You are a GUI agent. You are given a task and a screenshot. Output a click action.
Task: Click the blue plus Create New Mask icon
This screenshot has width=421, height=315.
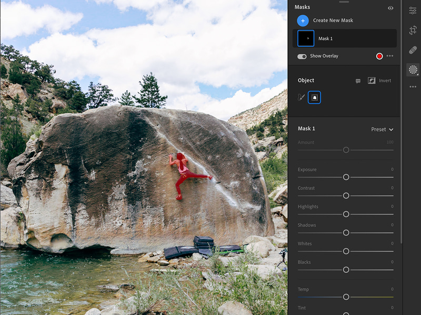(303, 20)
